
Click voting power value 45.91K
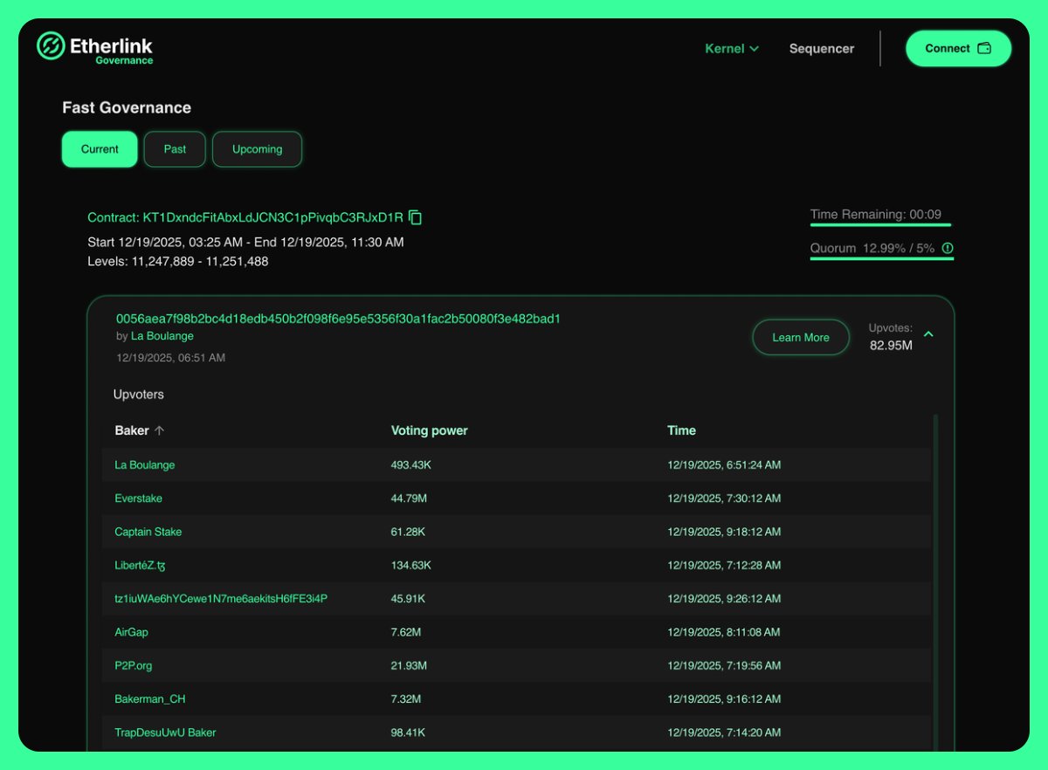click(x=408, y=599)
